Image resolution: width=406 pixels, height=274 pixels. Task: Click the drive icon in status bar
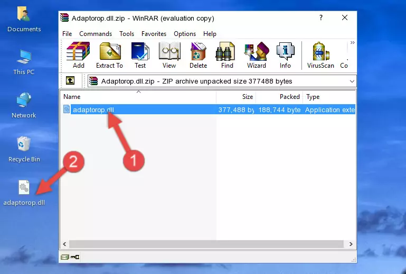pos(65,257)
